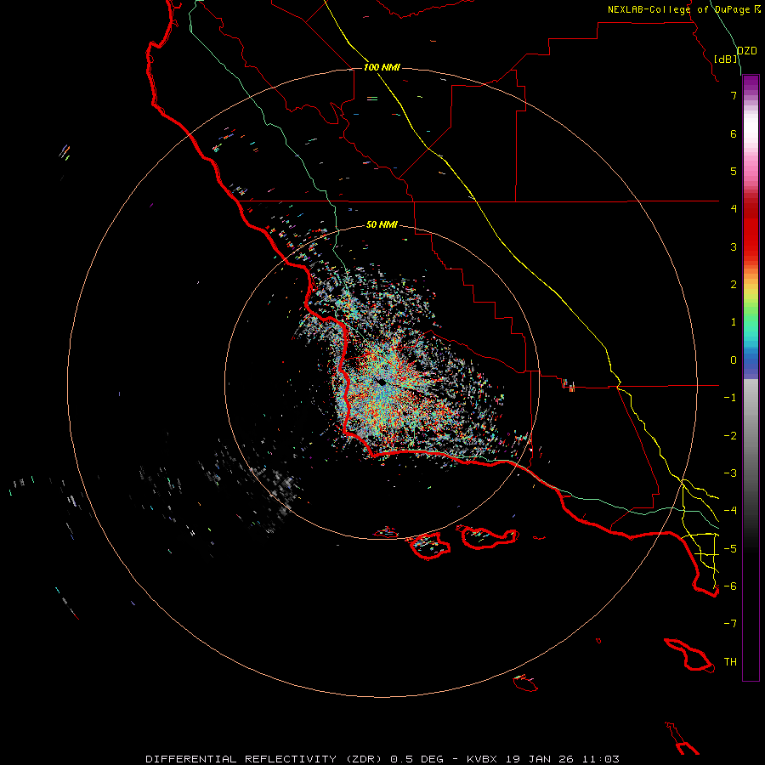The image size is (765, 765).
Task: Click the Differential Reflectivity KVBX caption
Action: click(x=382, y=759)
